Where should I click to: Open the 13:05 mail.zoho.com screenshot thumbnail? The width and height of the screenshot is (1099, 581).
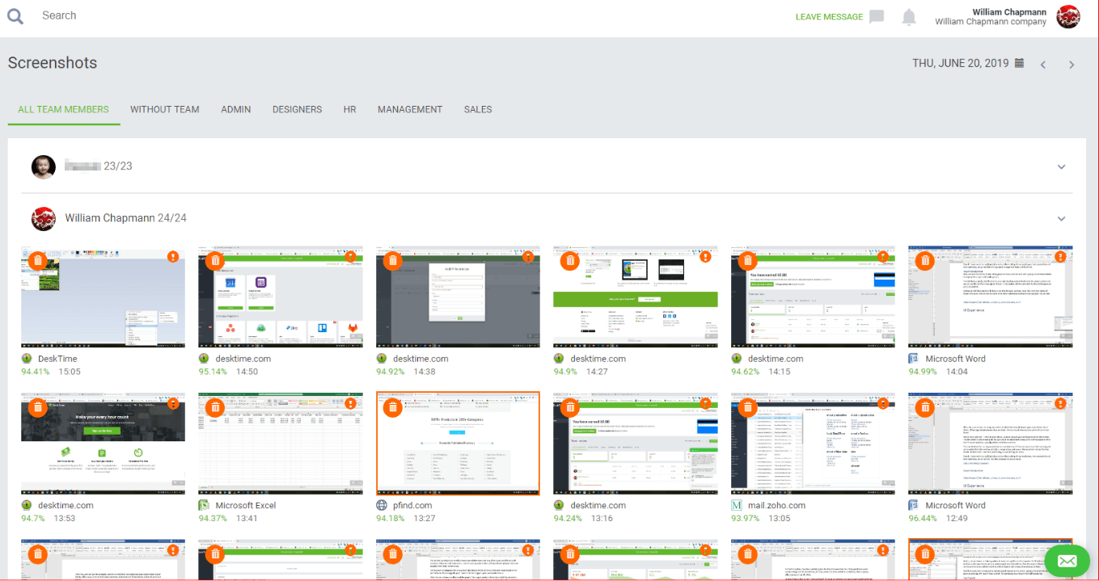coord(813,444)
